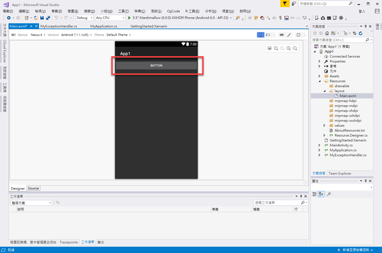
Task: Expand the Properties node in Solution Explorer
Action: [319, 61]
